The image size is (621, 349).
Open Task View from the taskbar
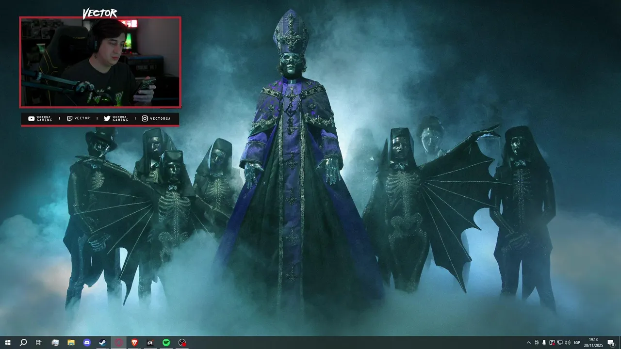tap(39, 343)
